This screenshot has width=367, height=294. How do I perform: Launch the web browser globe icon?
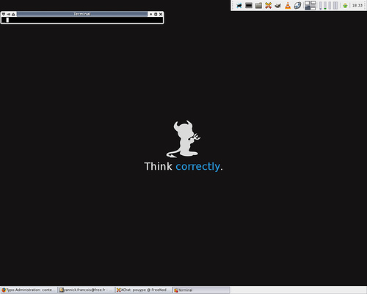[x=297, y=5]
